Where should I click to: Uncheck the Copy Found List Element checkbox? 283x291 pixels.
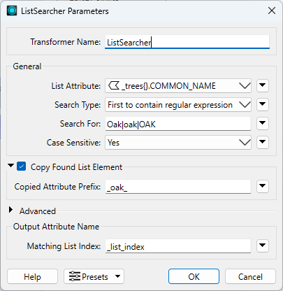(x=22, y=166)
